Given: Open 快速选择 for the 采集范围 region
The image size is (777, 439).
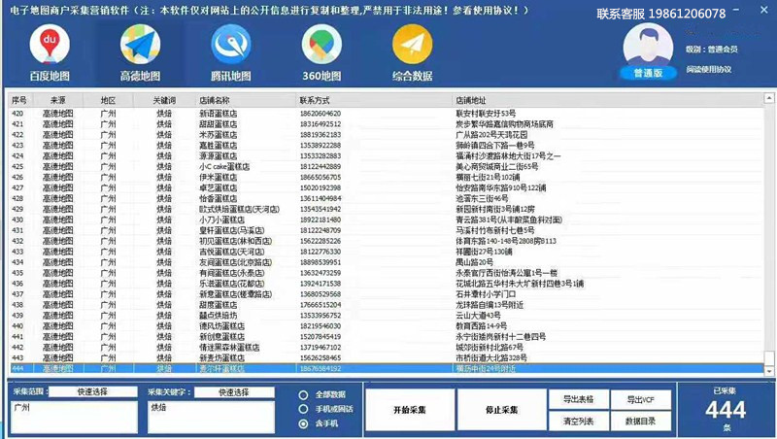Looking at the screenshot, I should pyautogui.click(x=94, y=392).
